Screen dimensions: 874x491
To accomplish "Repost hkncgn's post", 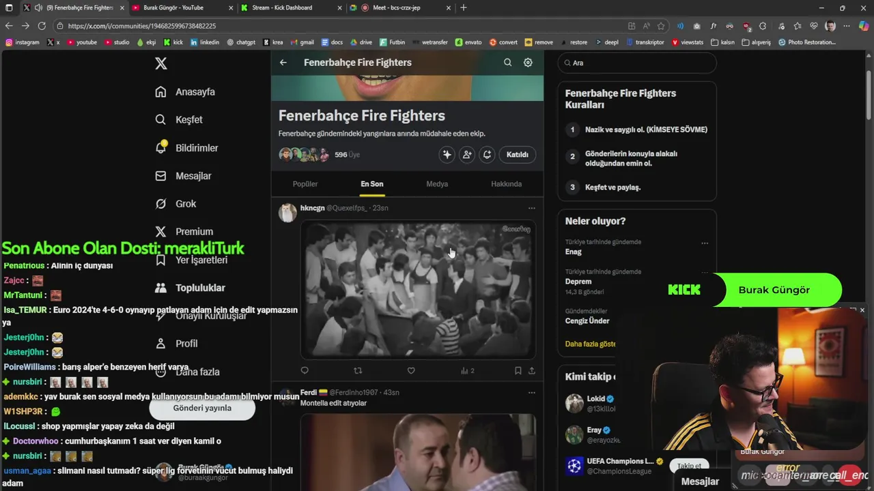I will pyautogui.click(x=358, y=370).
